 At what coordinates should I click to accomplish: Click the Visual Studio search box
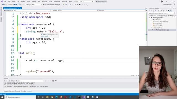pos(84,2)
